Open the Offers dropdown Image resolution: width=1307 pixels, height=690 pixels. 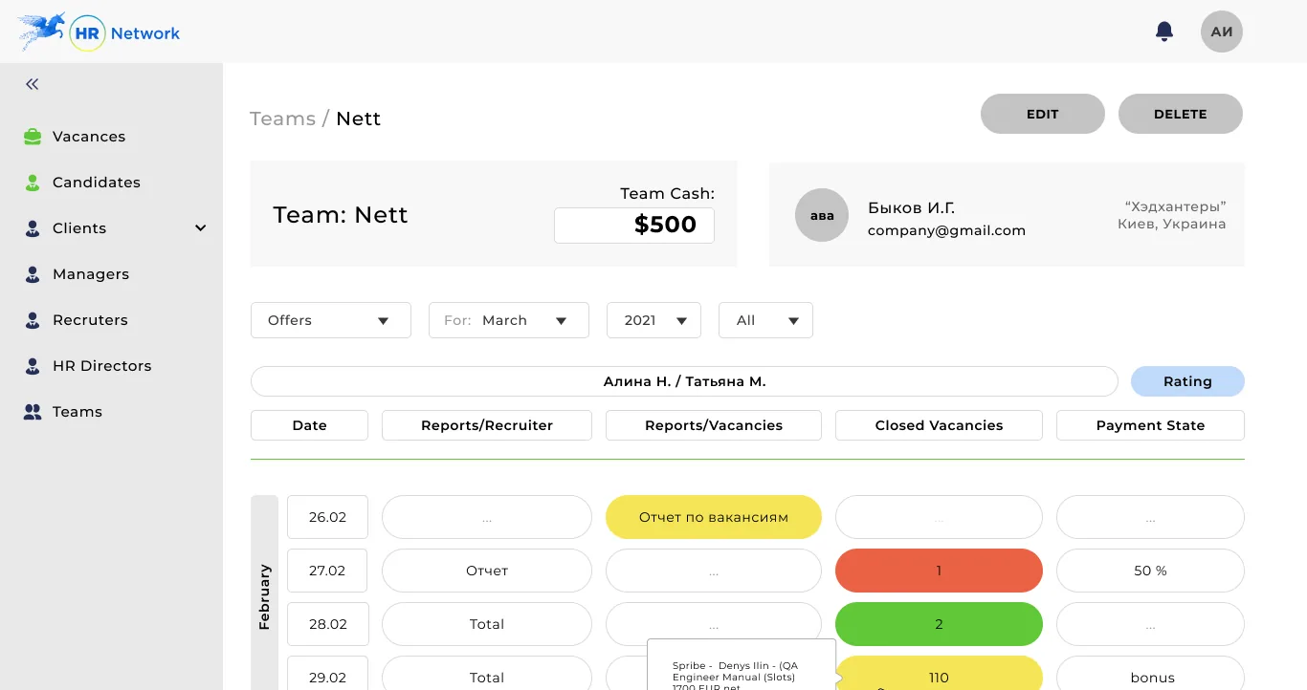click(331, 320)
